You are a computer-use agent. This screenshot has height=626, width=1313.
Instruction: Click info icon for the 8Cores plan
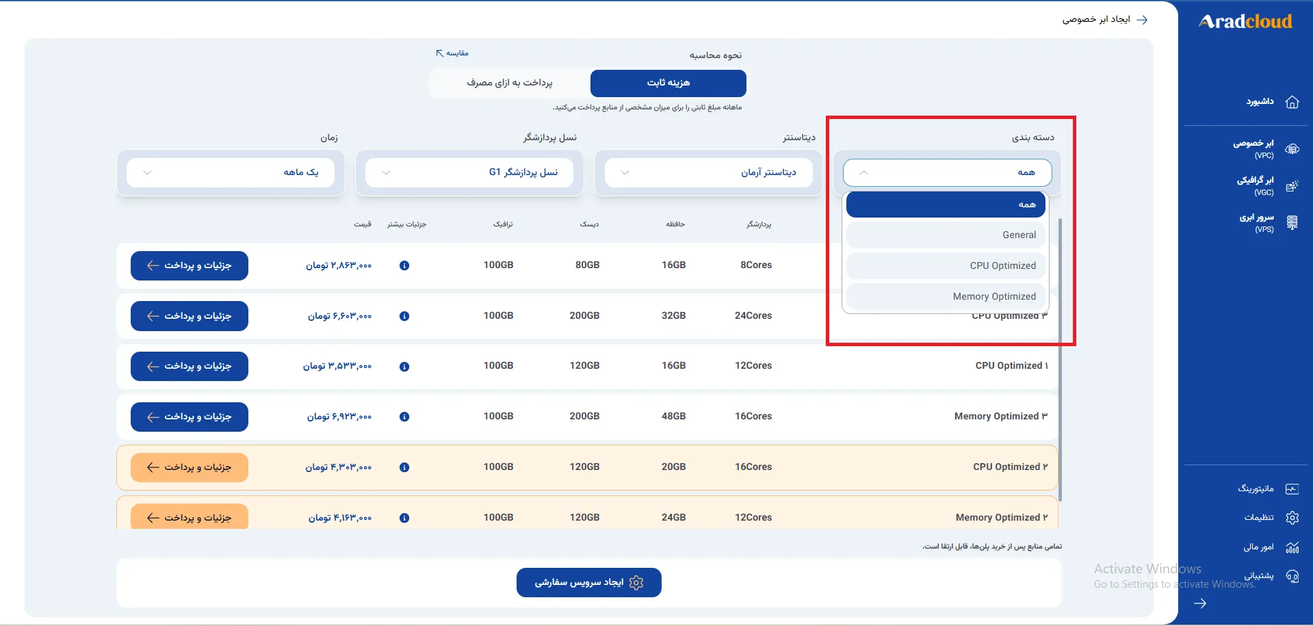coord(404,265)
